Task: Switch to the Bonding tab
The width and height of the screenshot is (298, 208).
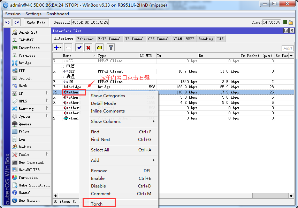Action: pos(206,39)
